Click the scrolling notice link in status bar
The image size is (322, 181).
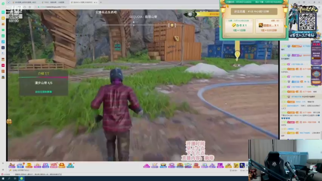[x=38, y=174]
